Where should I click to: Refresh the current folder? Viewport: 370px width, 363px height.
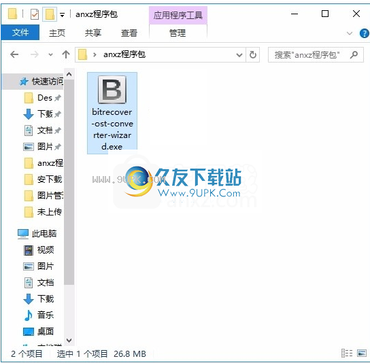coord(253,54)
